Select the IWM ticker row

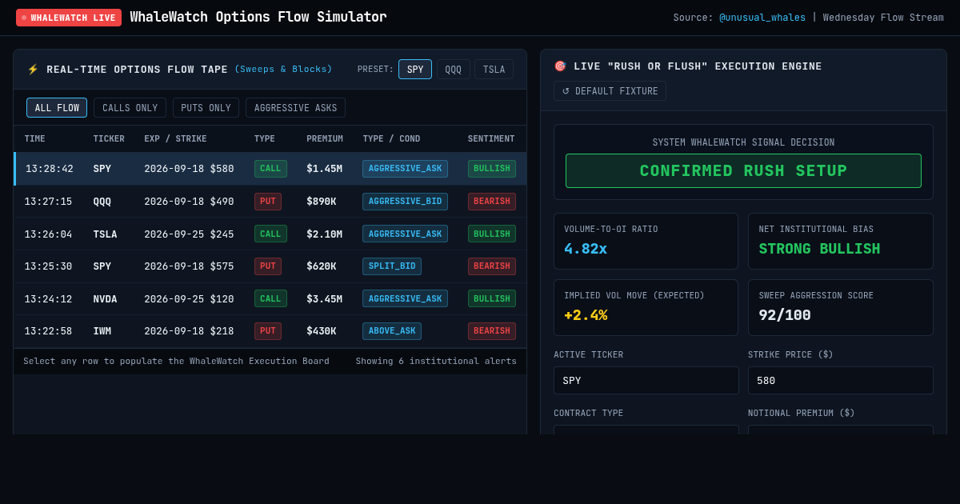pyautogui.click(x=270, y=331)
